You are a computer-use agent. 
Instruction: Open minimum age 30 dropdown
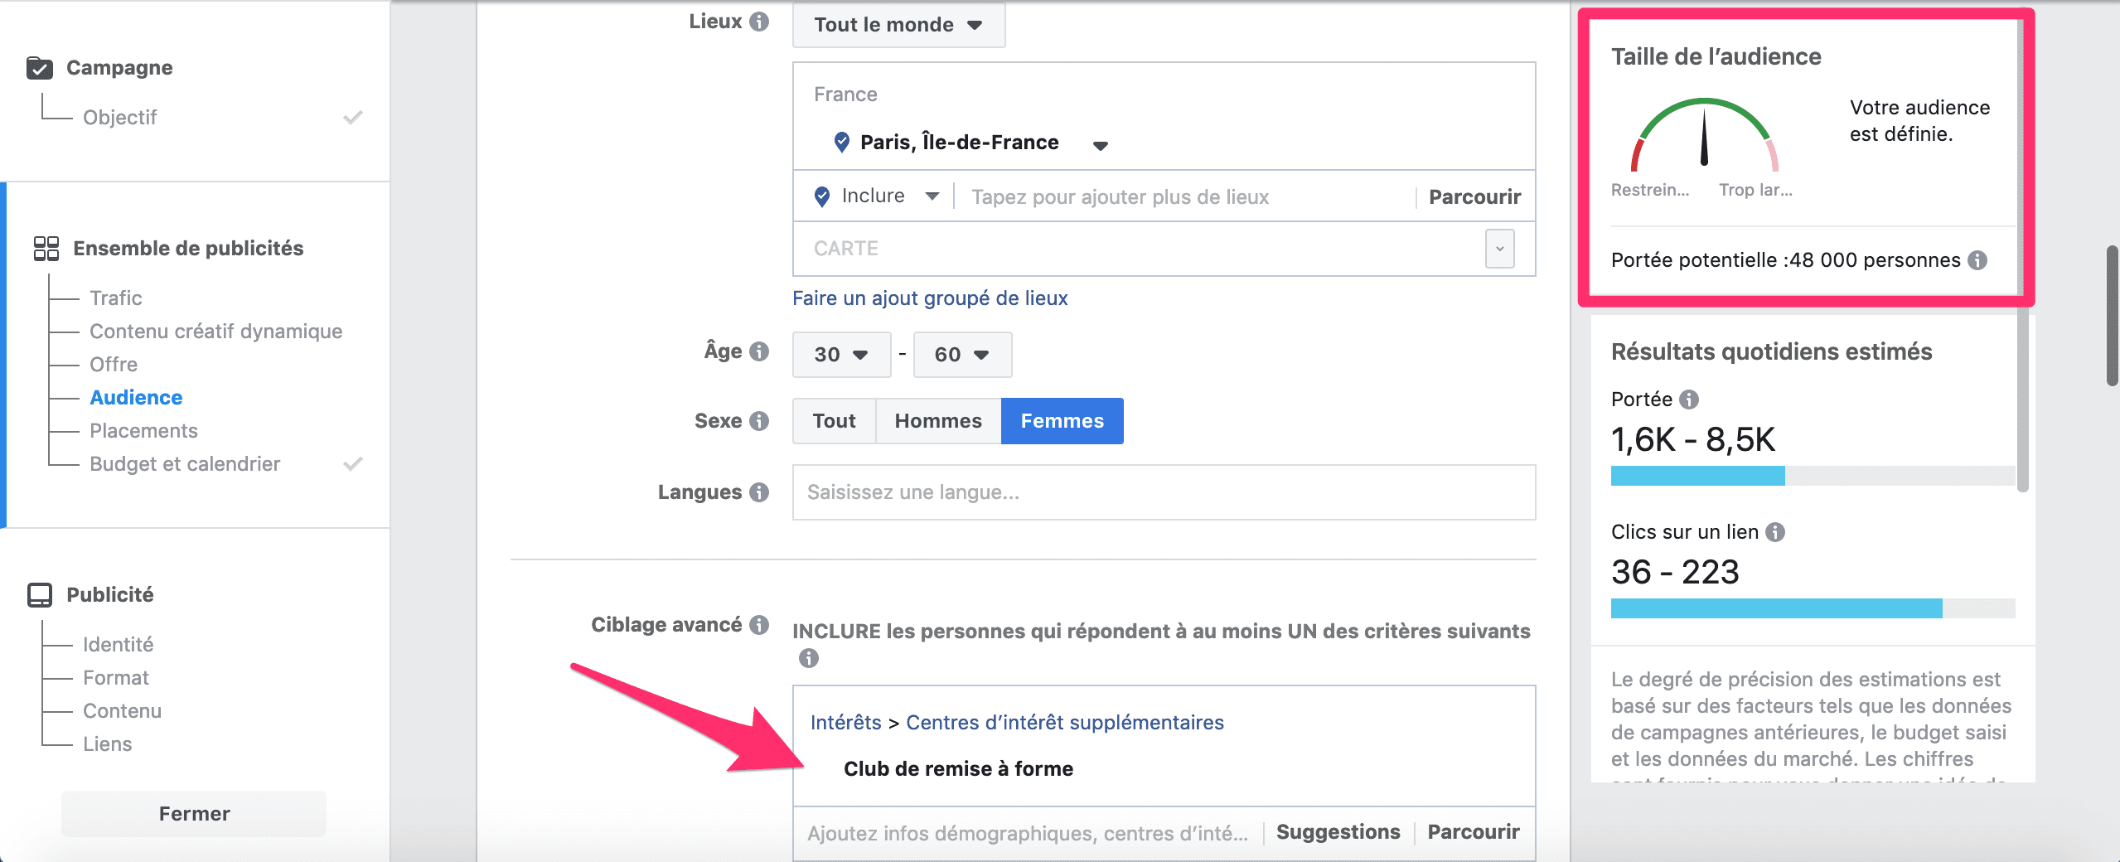click(840, 355)
